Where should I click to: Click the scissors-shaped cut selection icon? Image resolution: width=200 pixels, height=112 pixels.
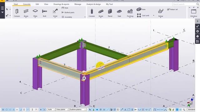125,110
